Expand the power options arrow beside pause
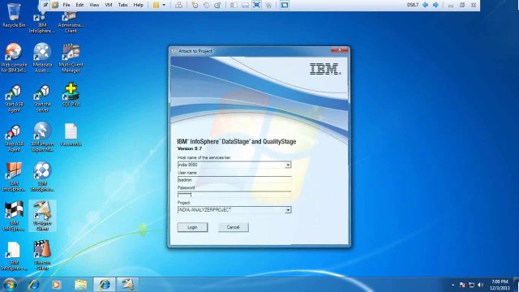Screen dimensions: 519x292 (x=164, y=5)
